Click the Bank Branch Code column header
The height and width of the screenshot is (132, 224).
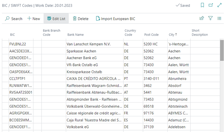pos(52,33)
